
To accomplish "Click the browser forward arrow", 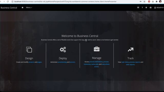I will pyautogui.click(x=4, y=2).
